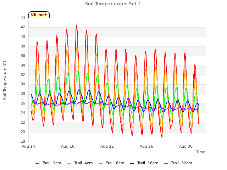
Task: Click the Aug 18 x-axis tick label
Action: [68, 146]
